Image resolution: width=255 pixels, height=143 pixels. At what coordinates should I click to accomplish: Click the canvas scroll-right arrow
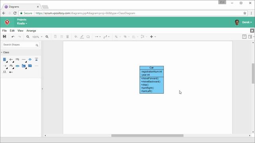click(x=250, y=135)
